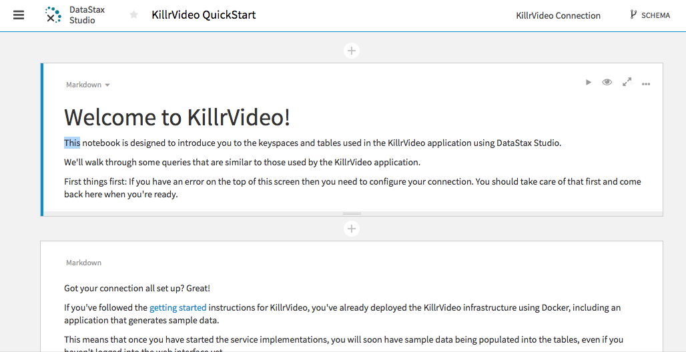The height and width of the screenshot is (352, 686).
Task: Click the text Got your connection all set up
Action: tap(137, 289)
